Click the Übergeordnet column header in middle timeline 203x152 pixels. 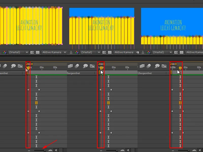pyautogui.click(x=73, y=73)
